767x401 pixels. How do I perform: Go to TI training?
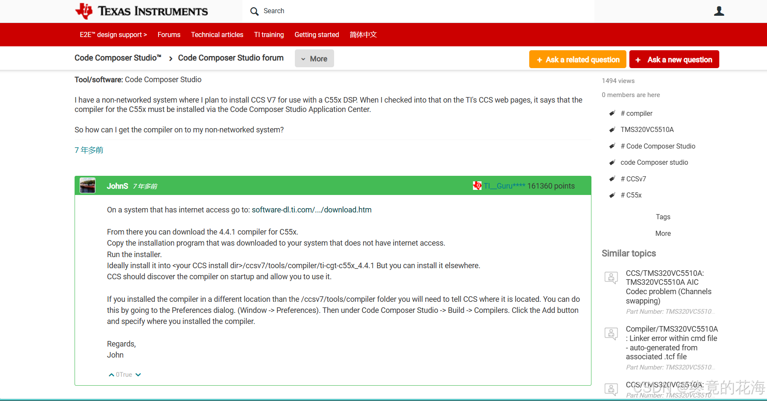[269, 34]
